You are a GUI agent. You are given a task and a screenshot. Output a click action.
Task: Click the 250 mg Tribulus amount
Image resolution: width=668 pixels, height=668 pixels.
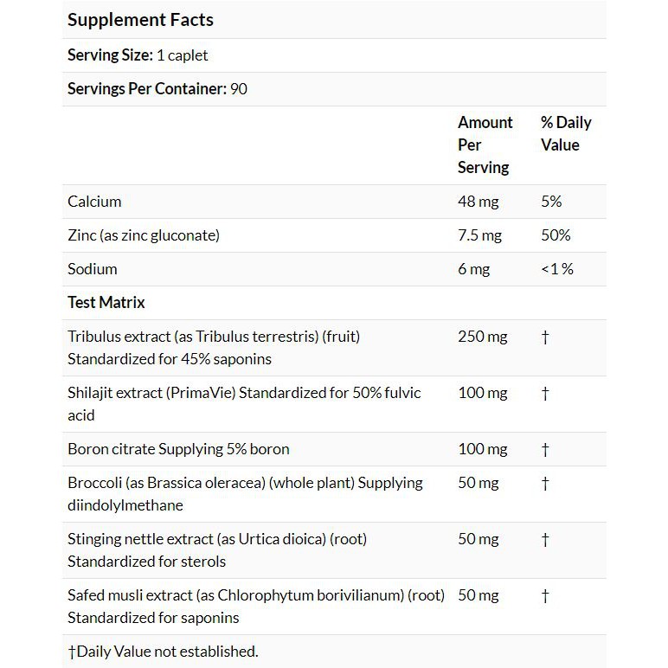pos(482,337)
